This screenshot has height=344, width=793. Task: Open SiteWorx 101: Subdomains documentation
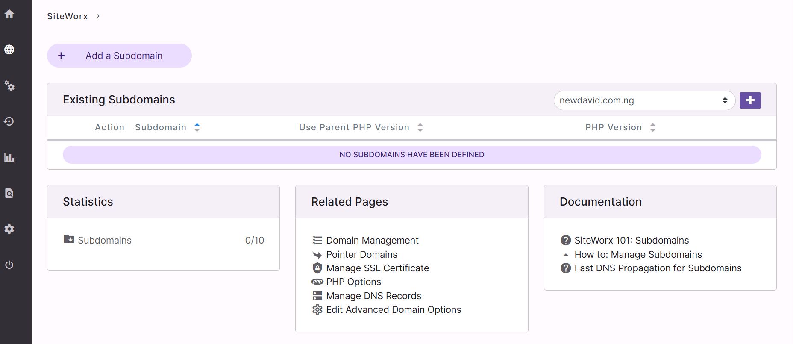tap(631, 240)
